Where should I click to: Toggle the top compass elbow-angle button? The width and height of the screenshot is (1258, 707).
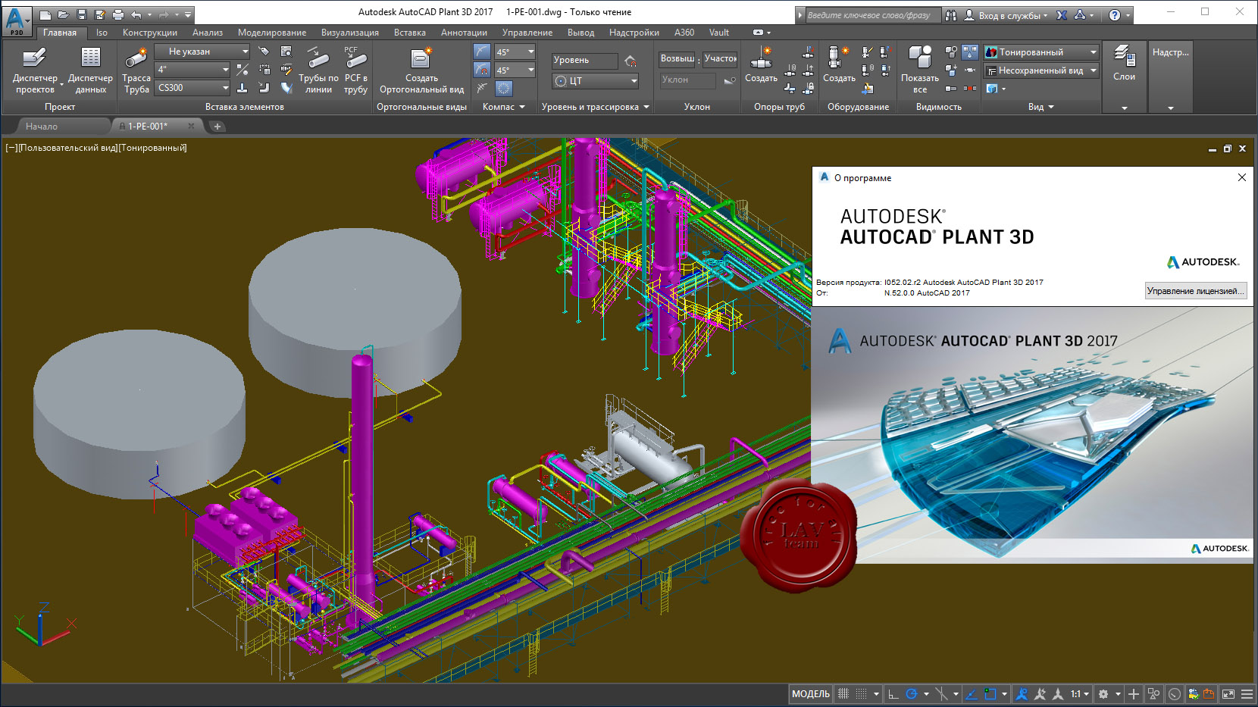point(482,52)
